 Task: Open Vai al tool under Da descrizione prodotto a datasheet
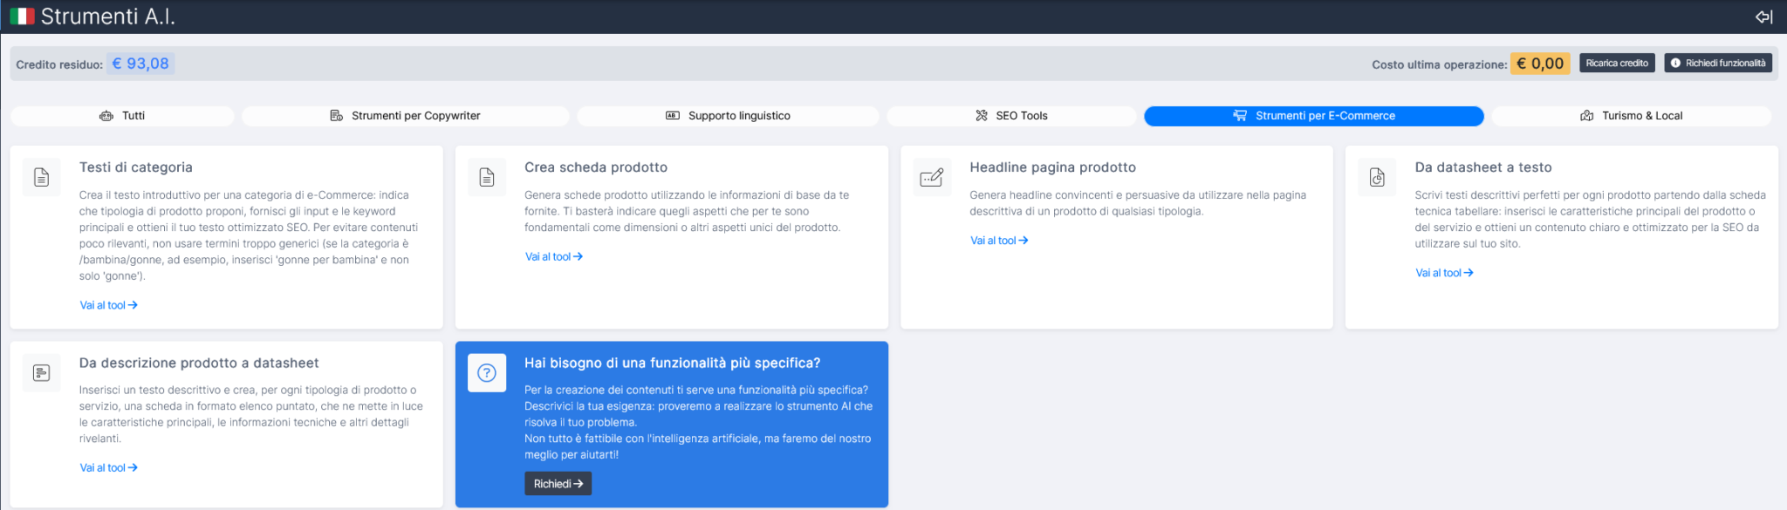[108, 468]
